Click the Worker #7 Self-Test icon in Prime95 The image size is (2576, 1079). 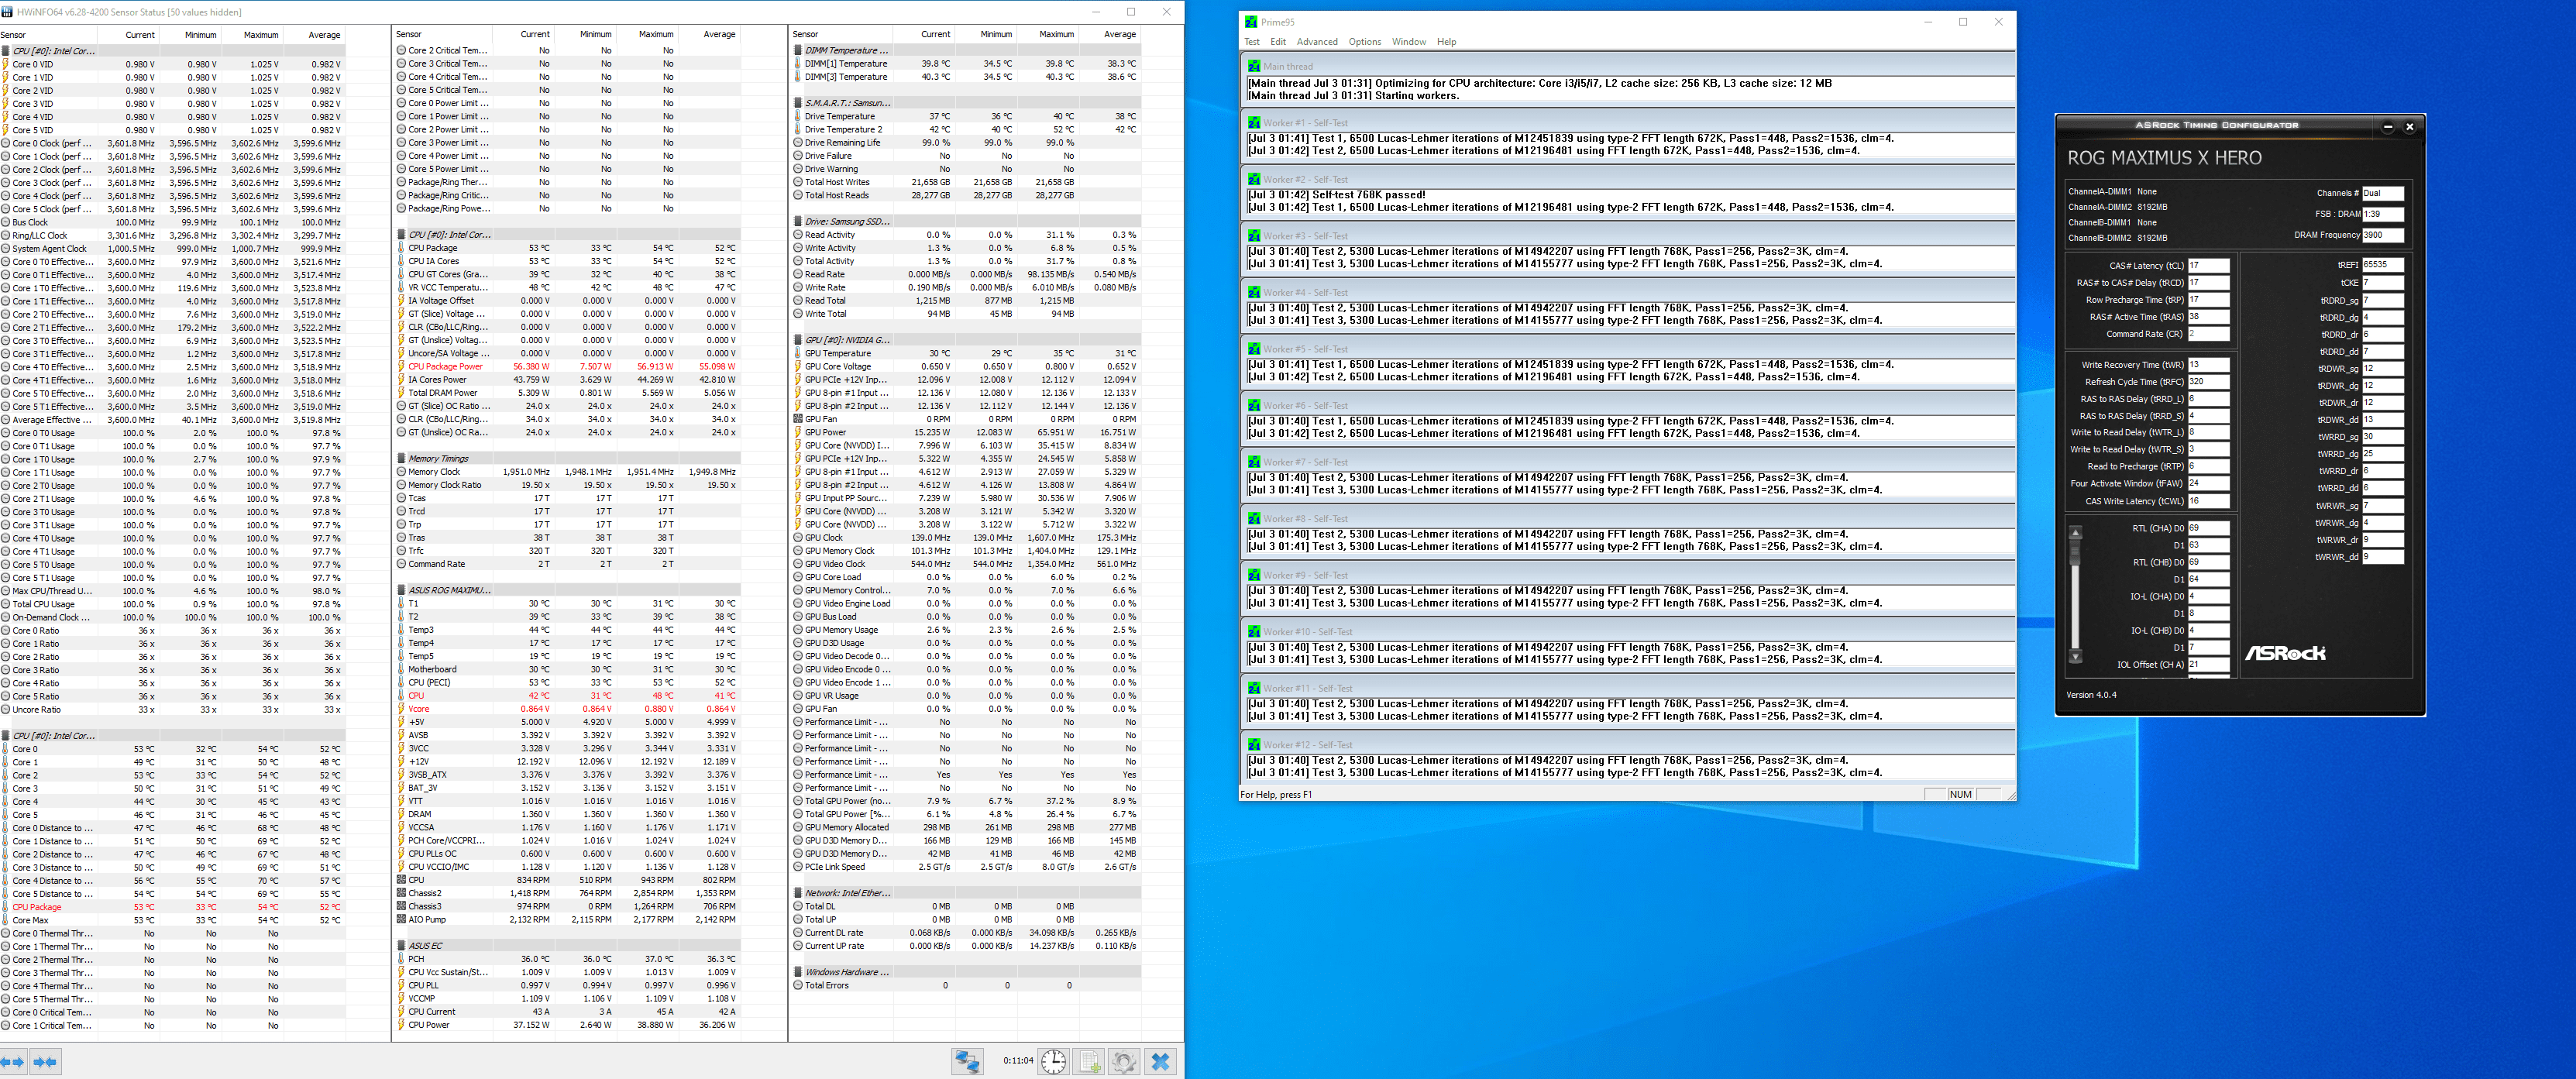click(x=1253, y=462)
